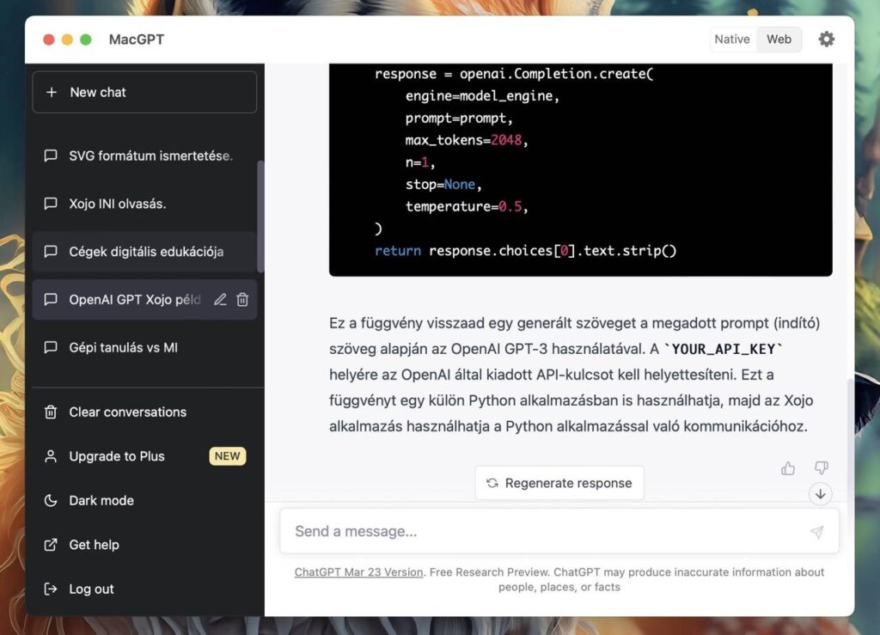Screen dimensions: 880x635
Task: Give thumbs up to the response
Action: [x=788, y=468]
